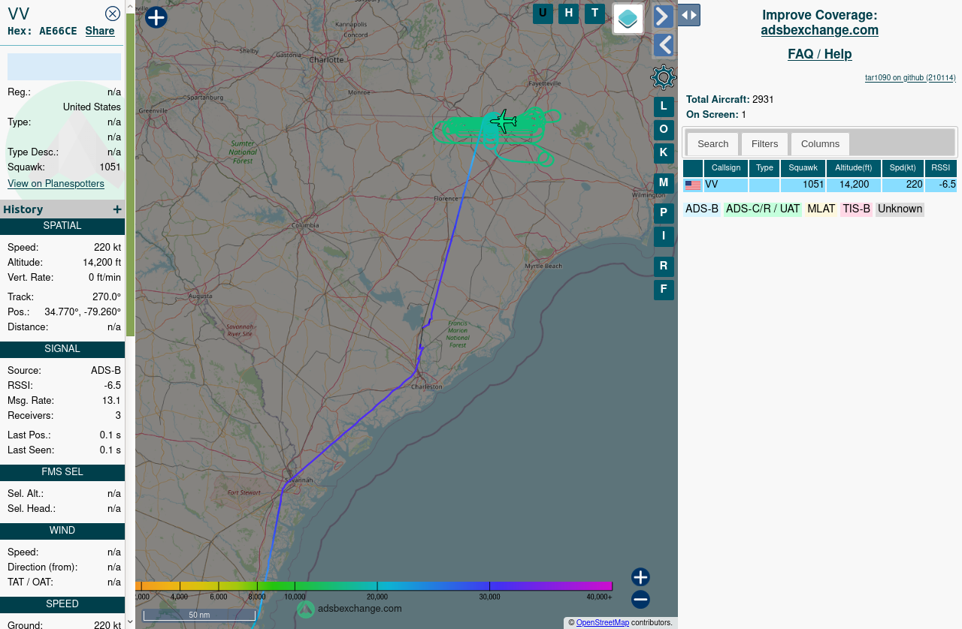Click the FMS SEL section header
The height and width of the screenshot is (629, 962).
(62, 472)
